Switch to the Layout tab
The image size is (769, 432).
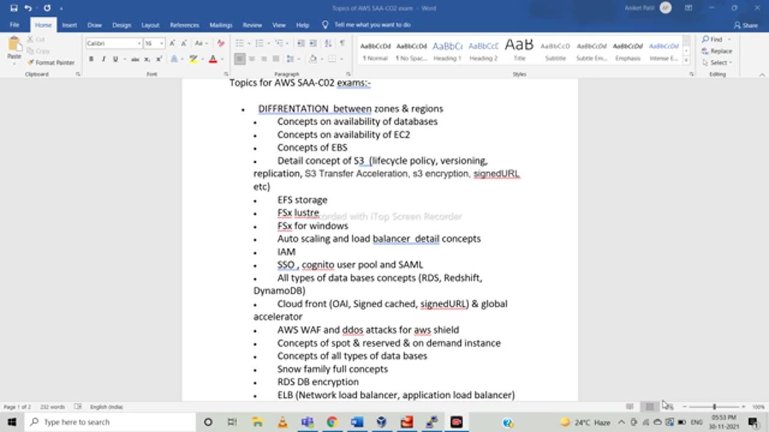click(150, 25)
